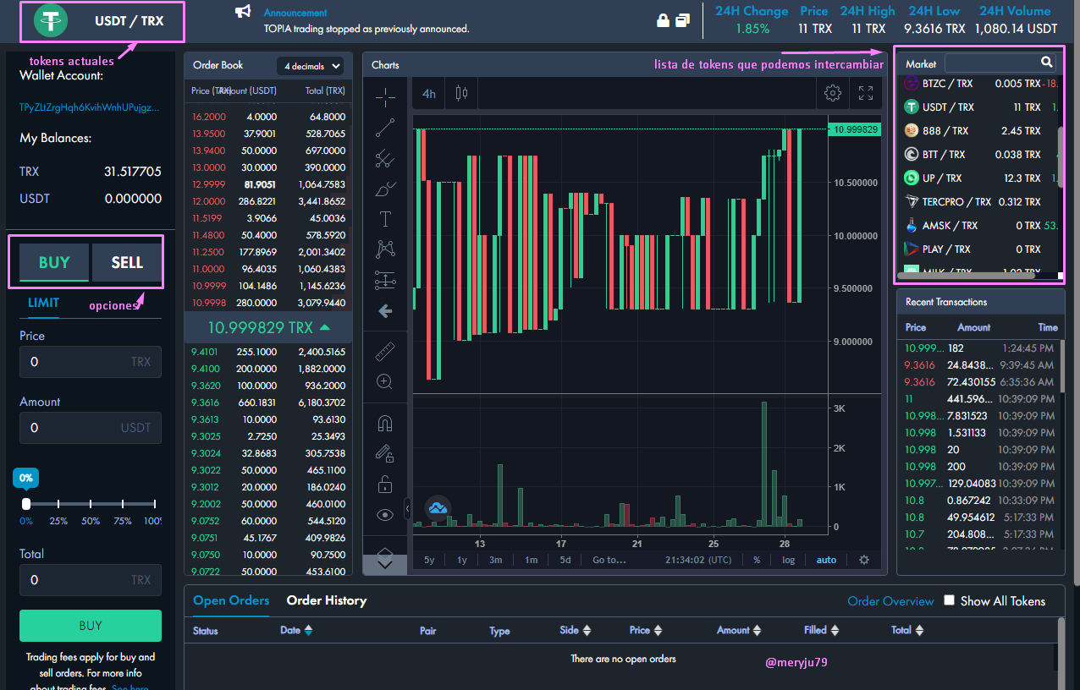Click the padlock icon in header
1080x690 pixels.
tap(664, 19)
